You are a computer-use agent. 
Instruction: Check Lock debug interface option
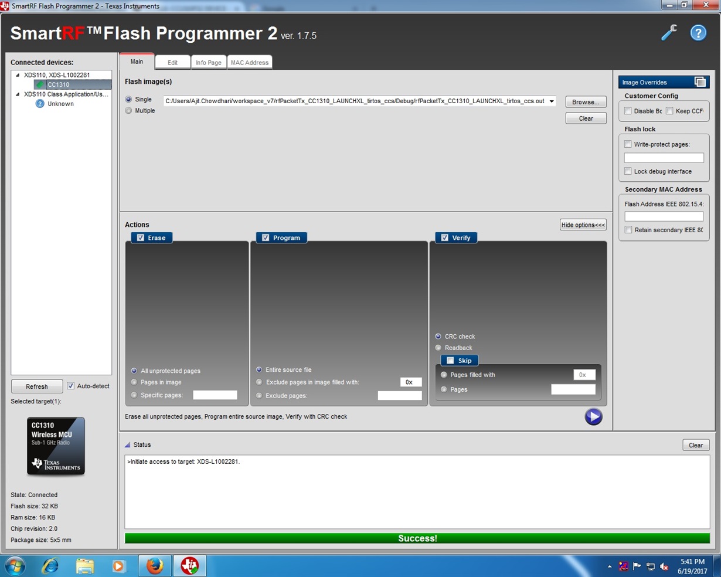click(x=628, y=171)
